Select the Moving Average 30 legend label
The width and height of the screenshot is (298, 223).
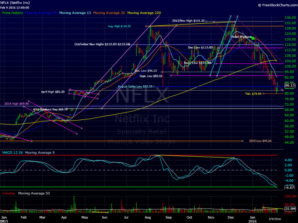point(109,13)
